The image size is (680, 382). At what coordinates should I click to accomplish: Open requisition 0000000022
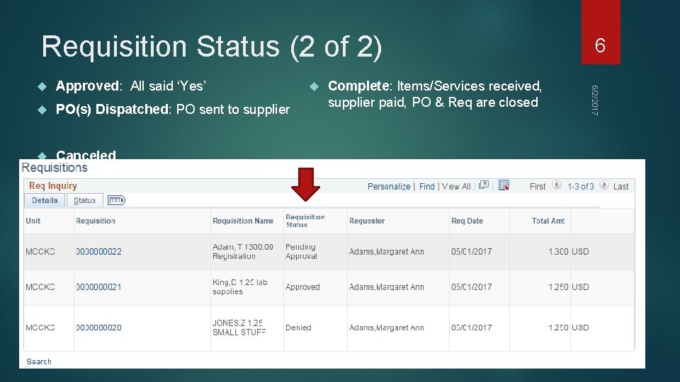[x=98, y=252]
